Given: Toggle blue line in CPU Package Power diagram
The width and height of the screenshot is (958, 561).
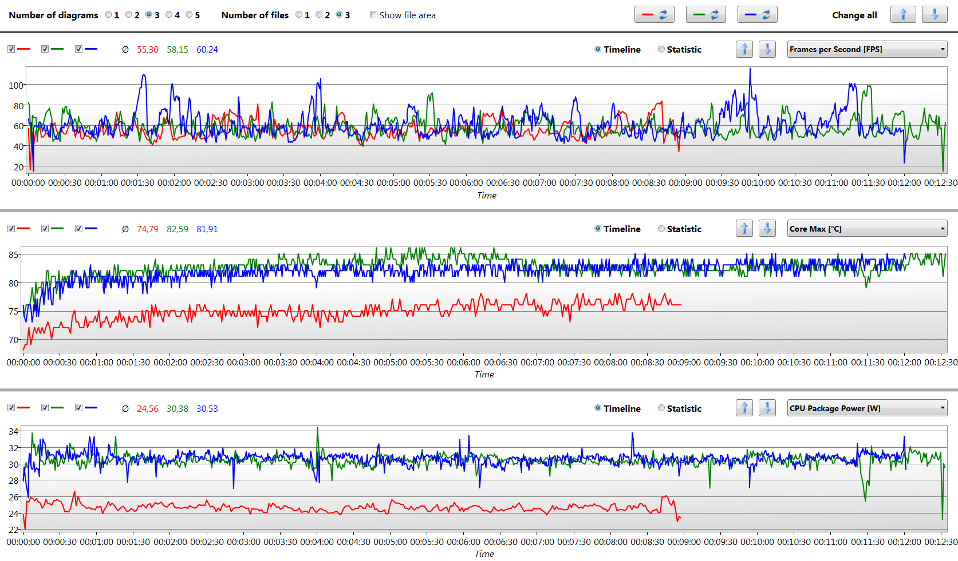Looking at the screenshot, I should [78, 408].
